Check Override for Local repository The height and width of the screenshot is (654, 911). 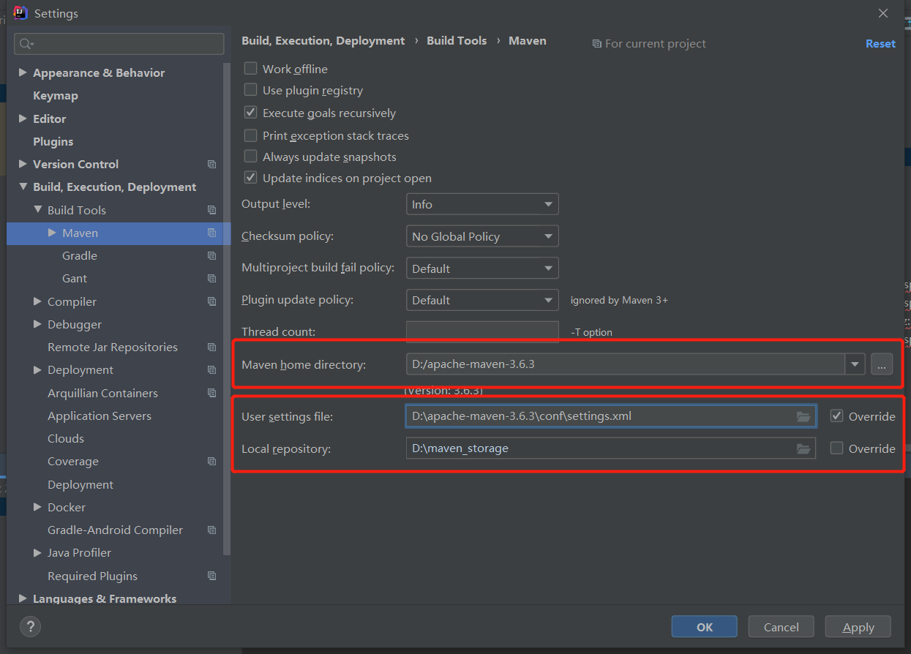point(836,448)
